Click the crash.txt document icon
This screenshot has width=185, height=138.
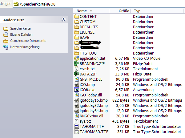click(x=77, y=69)
